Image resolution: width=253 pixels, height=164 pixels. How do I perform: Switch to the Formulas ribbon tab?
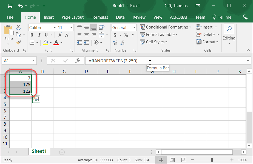[x=100, y=17]
